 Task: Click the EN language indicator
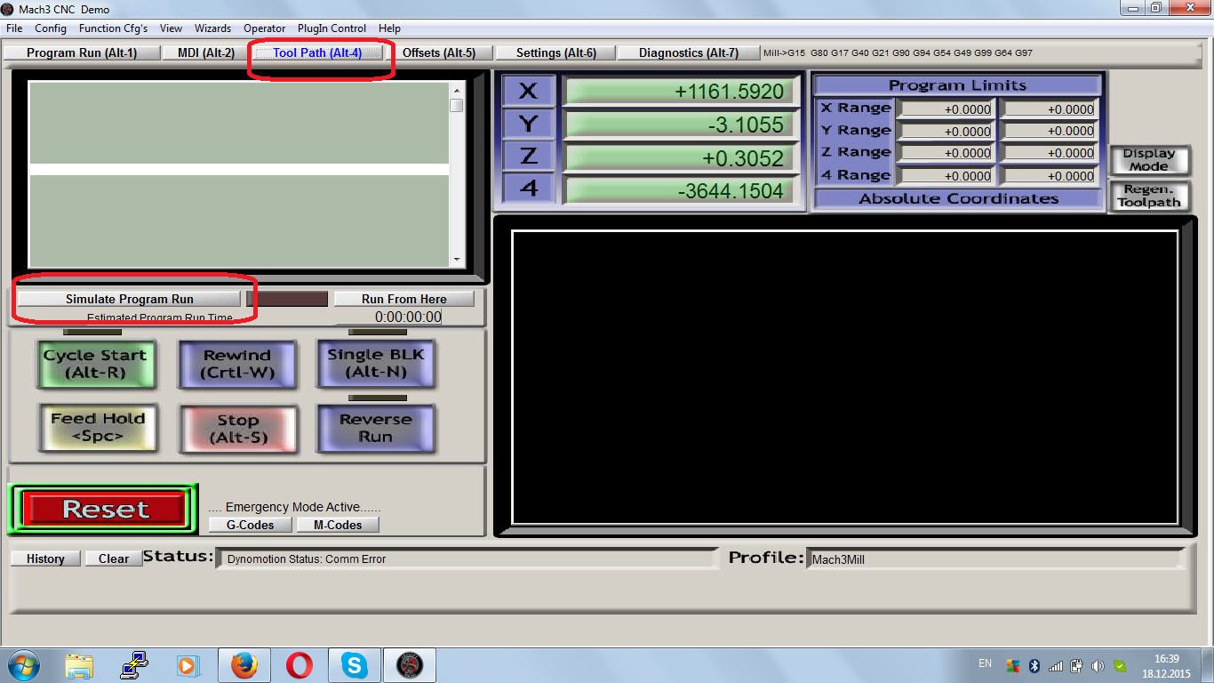point(985,663)
